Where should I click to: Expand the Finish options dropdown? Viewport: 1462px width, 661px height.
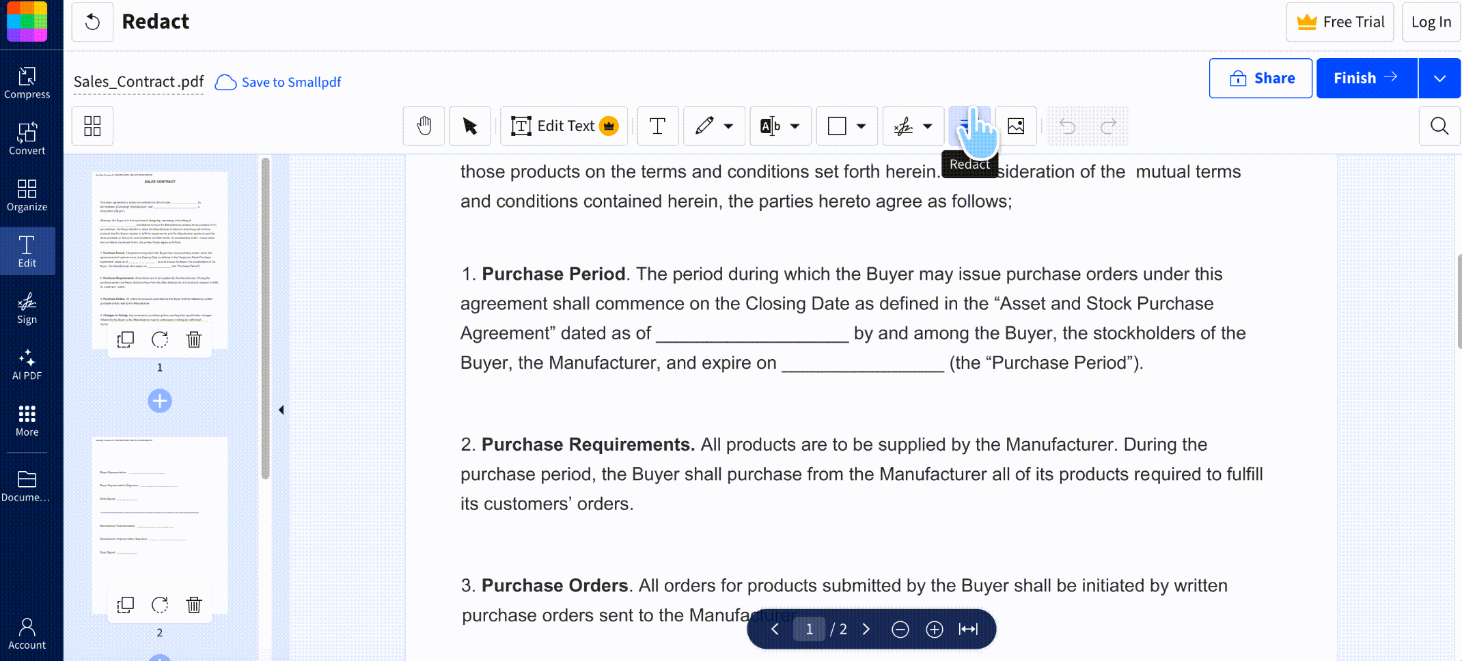1439,78
